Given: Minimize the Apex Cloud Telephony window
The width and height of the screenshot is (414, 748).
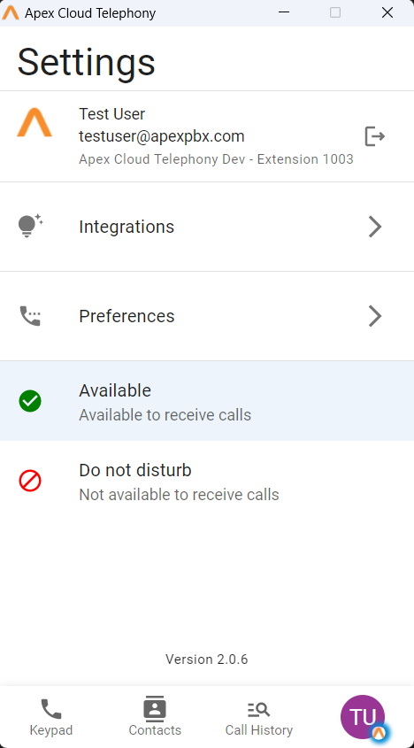Looking at the screenshot, I should (284, 13).
